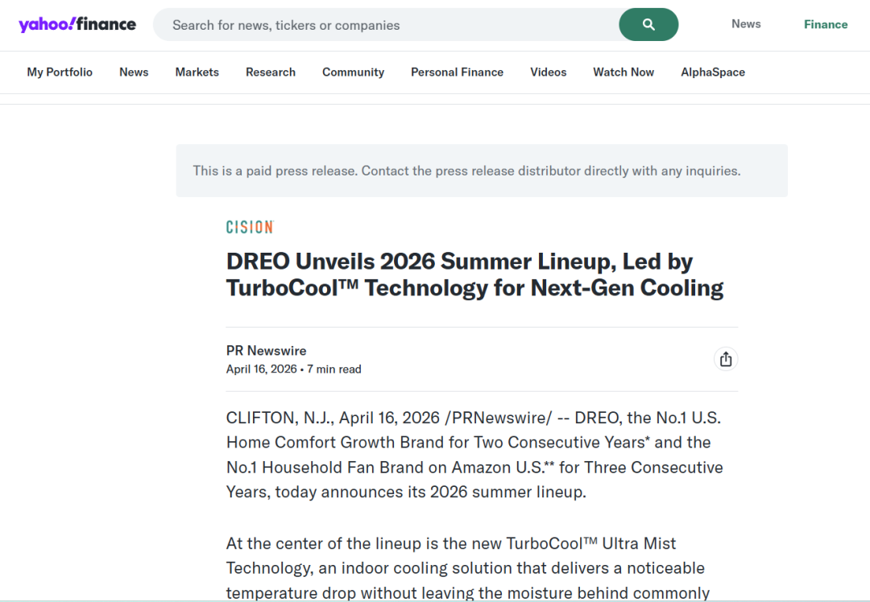The image size is (870, 602).
Task: Open the Community menu
Action: (x=354, y=72)
